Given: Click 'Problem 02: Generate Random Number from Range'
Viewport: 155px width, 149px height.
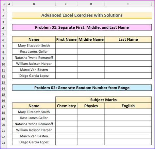Looking at the screenshot, I should (82, 88).
